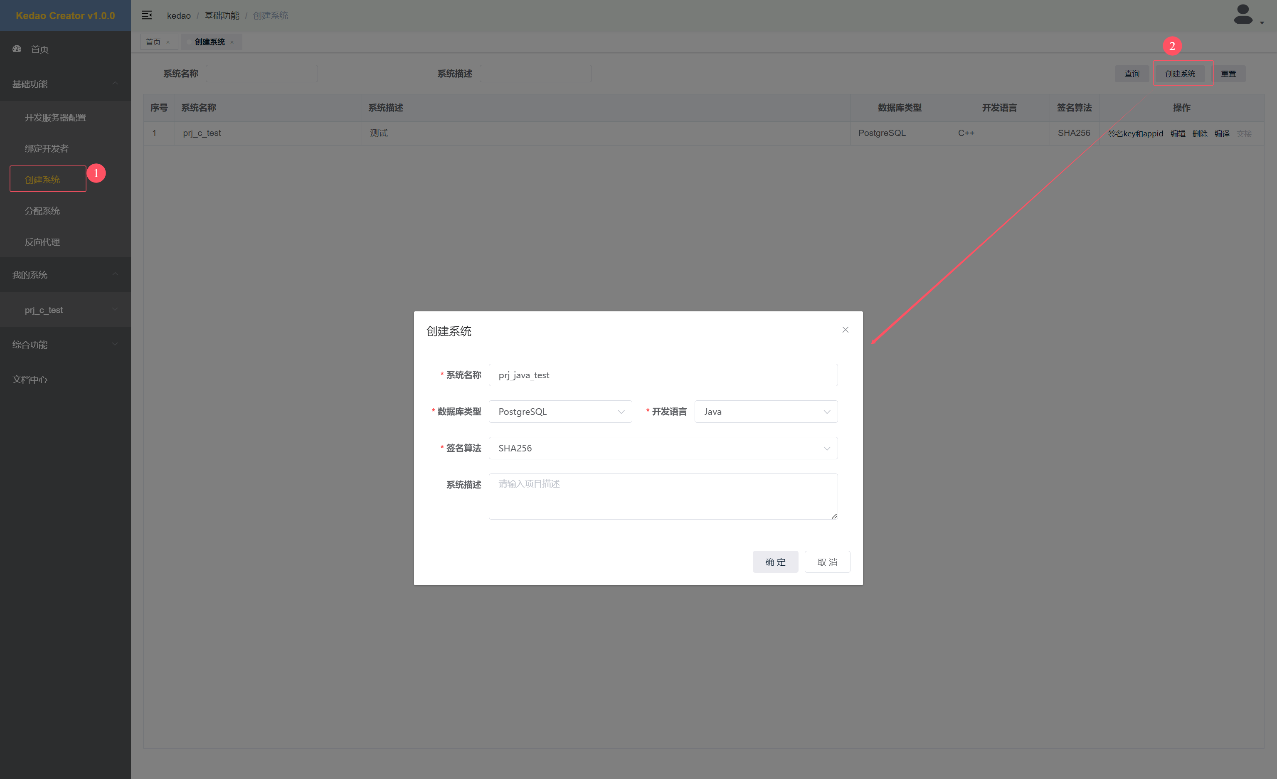This screenshot has width=1277, height=779.
Task: Open the 开发语言 Java dropdown
Action: [x=765, y=412]
